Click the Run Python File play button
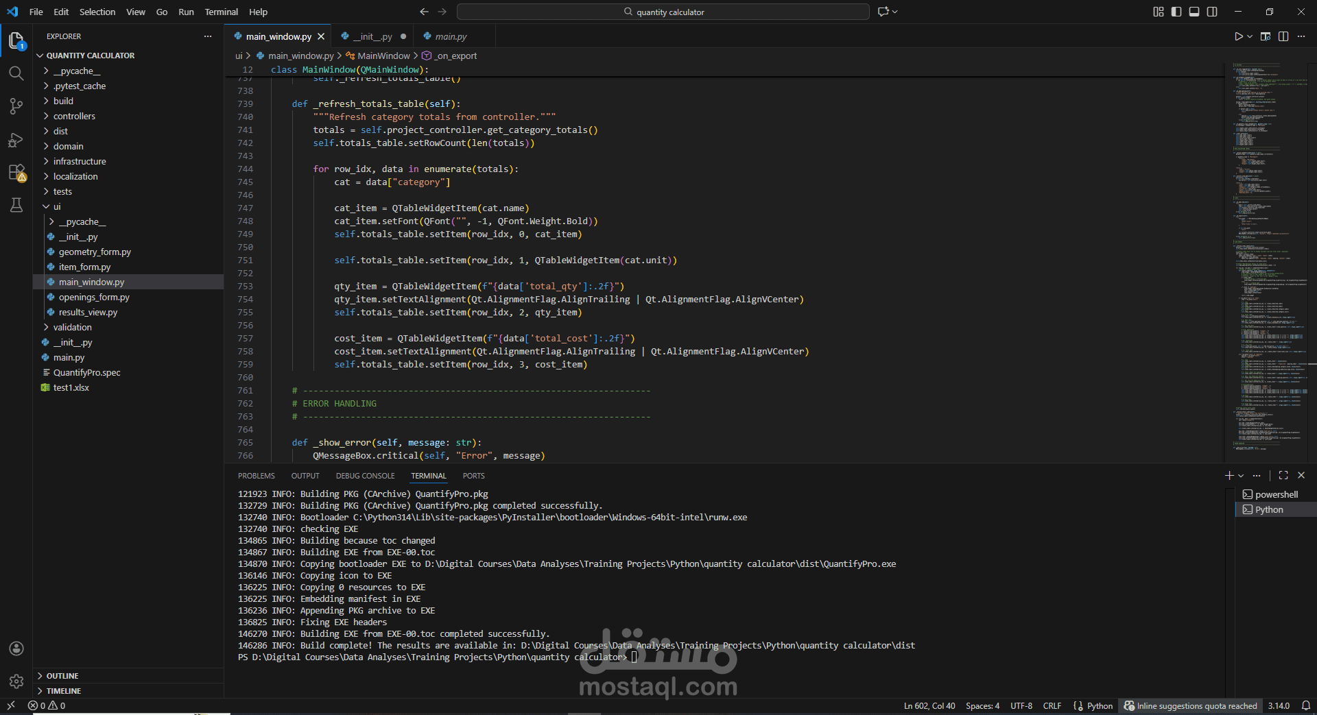This screenshot has height=715, width=1317. click(x=1238, y=36)
